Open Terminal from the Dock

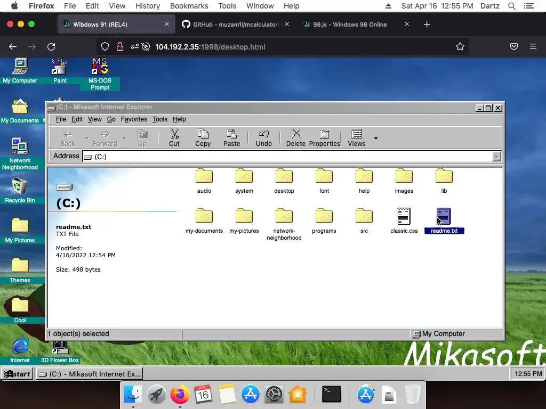pyautogui.click(x=331, y=395)
